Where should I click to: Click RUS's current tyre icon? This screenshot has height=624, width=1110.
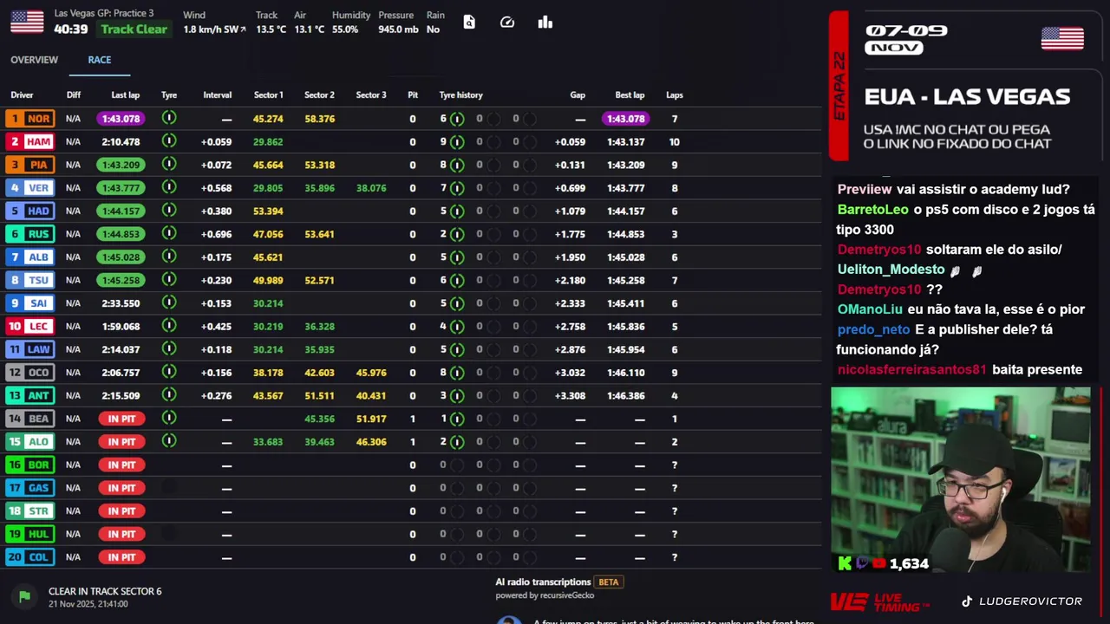[169, 233]
